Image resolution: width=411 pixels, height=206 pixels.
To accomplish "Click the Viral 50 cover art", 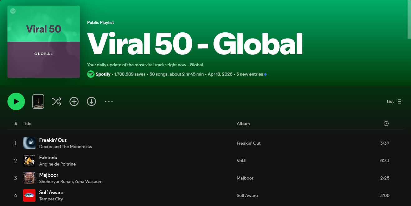I will point(44,42).
